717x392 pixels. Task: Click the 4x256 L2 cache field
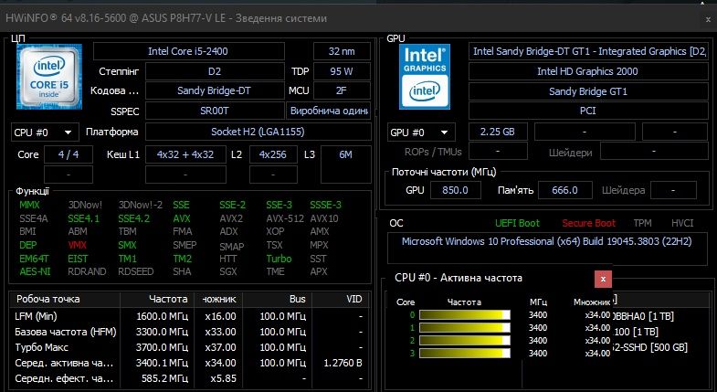point(273,154)
